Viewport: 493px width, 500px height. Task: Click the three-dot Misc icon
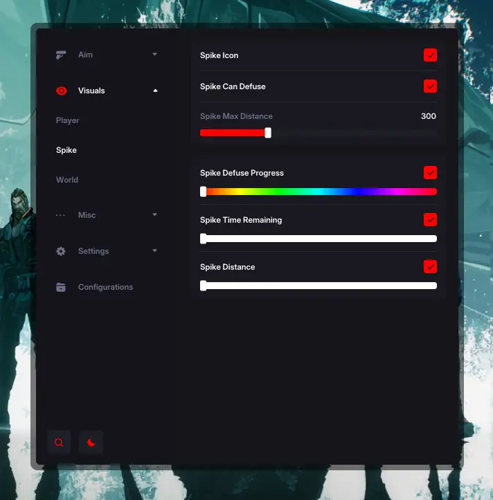(x=60, y=215)
